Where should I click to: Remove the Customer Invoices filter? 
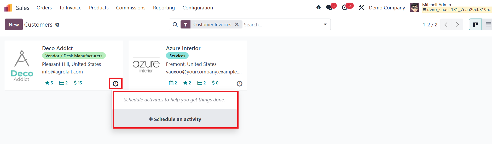(x=237, y=24)
